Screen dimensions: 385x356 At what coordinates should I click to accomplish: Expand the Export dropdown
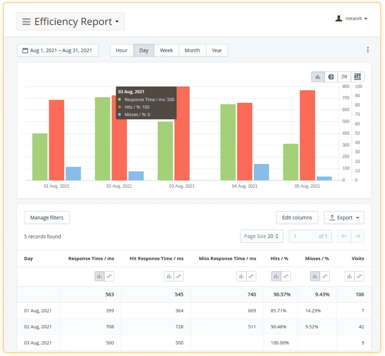344,217
